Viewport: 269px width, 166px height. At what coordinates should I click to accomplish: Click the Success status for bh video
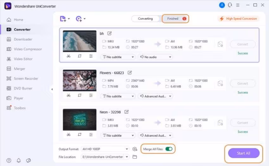point(243,53)
